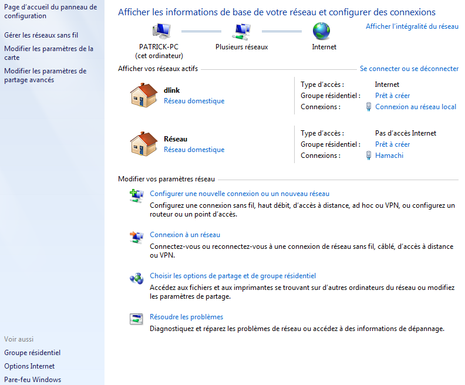
Task: Open Pare-feu Windows in Voir aussi
Action: (x=32, y=380)
